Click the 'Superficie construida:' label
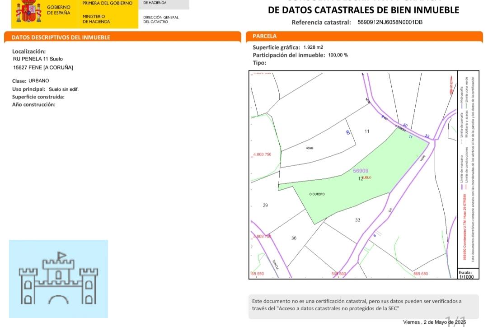This screenshot has height=327, width=488. [x=38, y=97]
